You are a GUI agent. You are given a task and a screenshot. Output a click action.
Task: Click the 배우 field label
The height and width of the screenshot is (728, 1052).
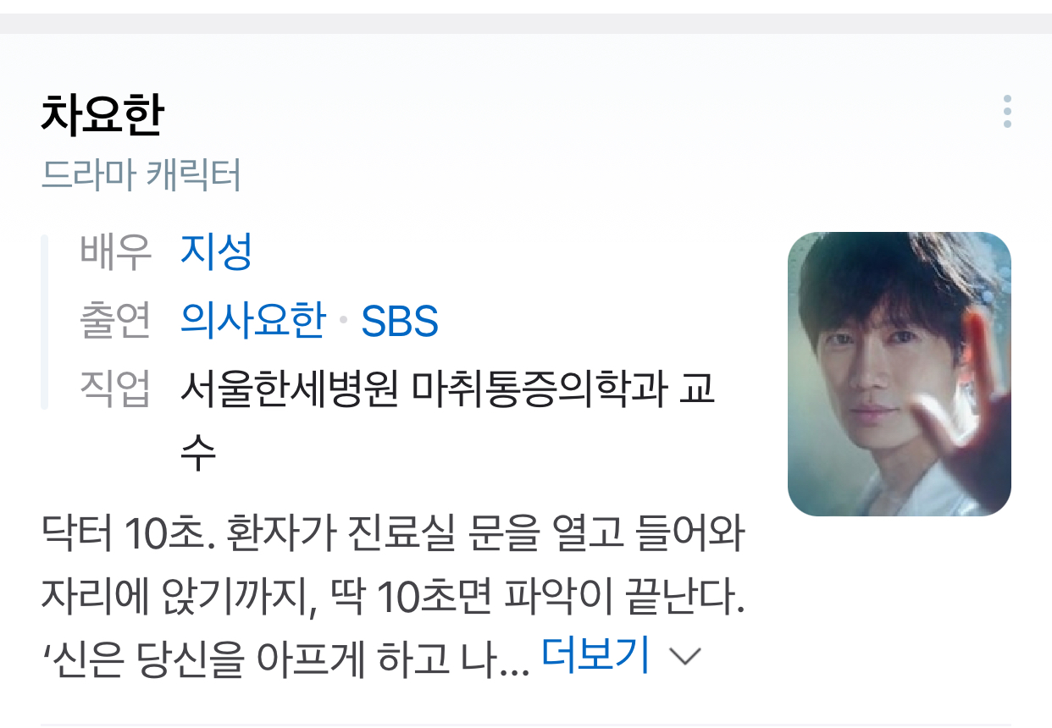[116, 252]
